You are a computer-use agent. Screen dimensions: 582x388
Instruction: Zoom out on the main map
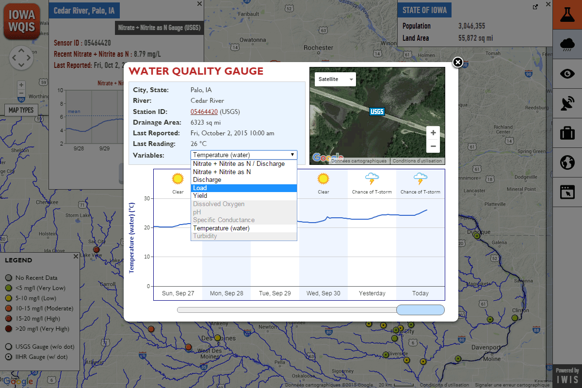pos(21,93)
